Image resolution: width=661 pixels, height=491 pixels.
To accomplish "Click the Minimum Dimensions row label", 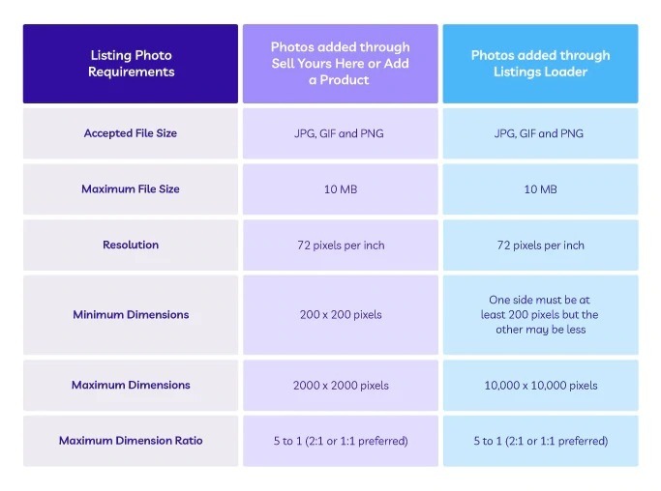I will pos(131,315).
